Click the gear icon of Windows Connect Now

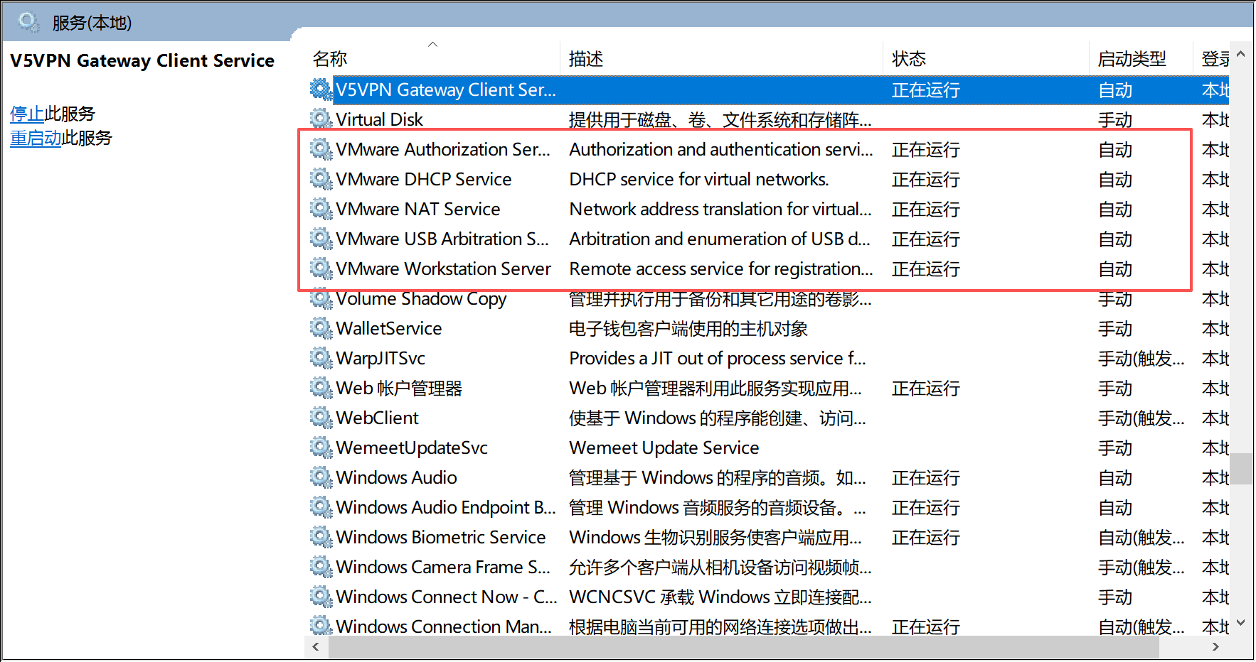click(321, 597)
